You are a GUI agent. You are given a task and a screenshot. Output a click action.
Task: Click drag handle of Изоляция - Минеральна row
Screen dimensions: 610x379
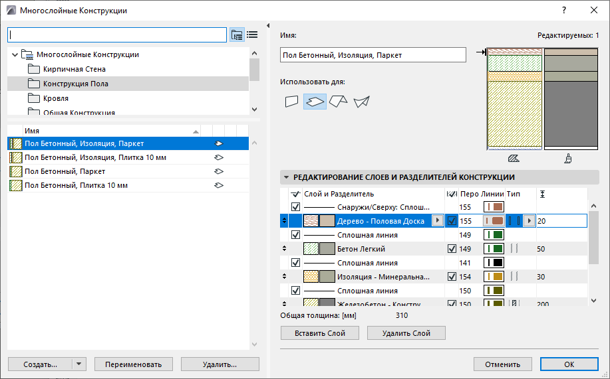[x=285, y=277]
